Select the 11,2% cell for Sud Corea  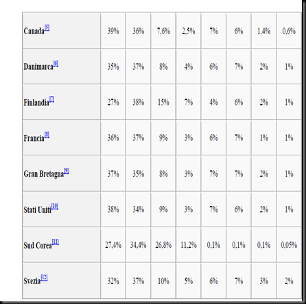[x=189, y=245]
